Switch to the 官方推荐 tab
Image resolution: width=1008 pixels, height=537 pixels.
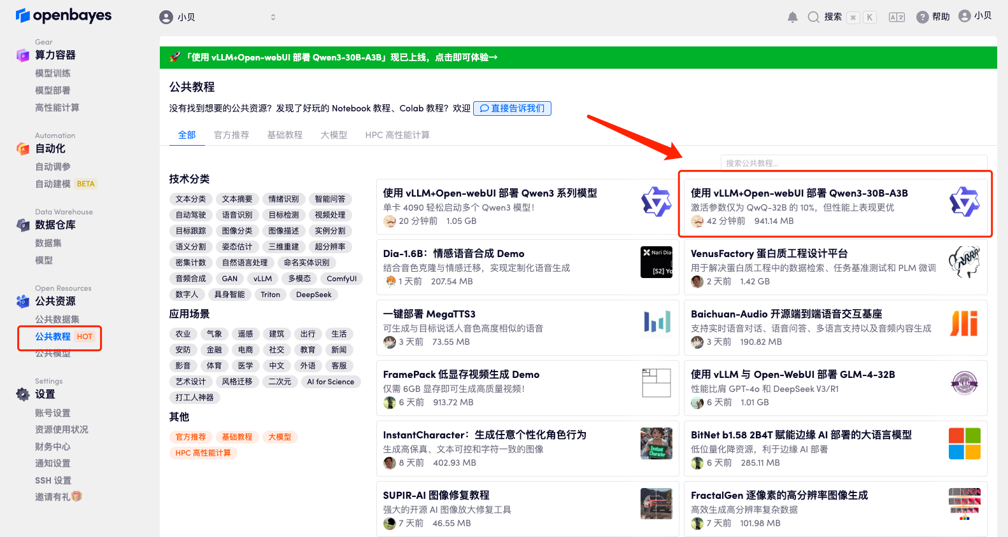click(231, 135)
